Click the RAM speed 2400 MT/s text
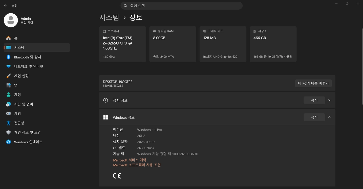This screenshot has height=189, width=363. (x=164, y=57)
